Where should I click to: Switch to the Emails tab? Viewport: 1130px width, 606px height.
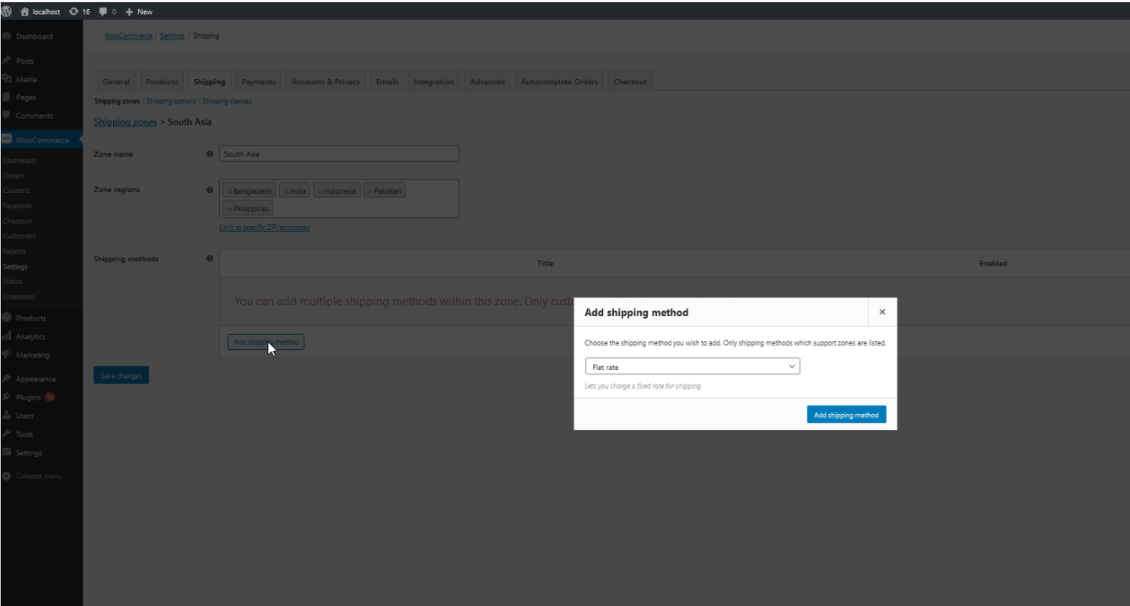387,82
